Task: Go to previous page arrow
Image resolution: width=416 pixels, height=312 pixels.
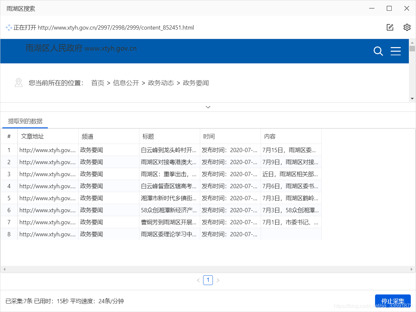Action: click(198, 280)
